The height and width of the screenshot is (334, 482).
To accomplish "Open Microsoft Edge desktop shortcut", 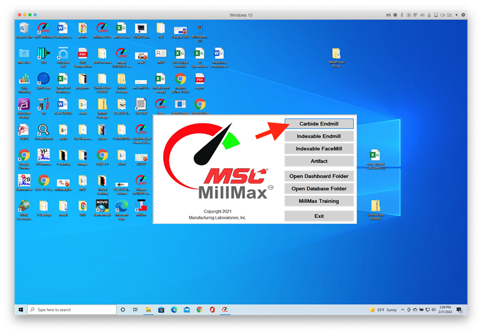I will (122, 210).
